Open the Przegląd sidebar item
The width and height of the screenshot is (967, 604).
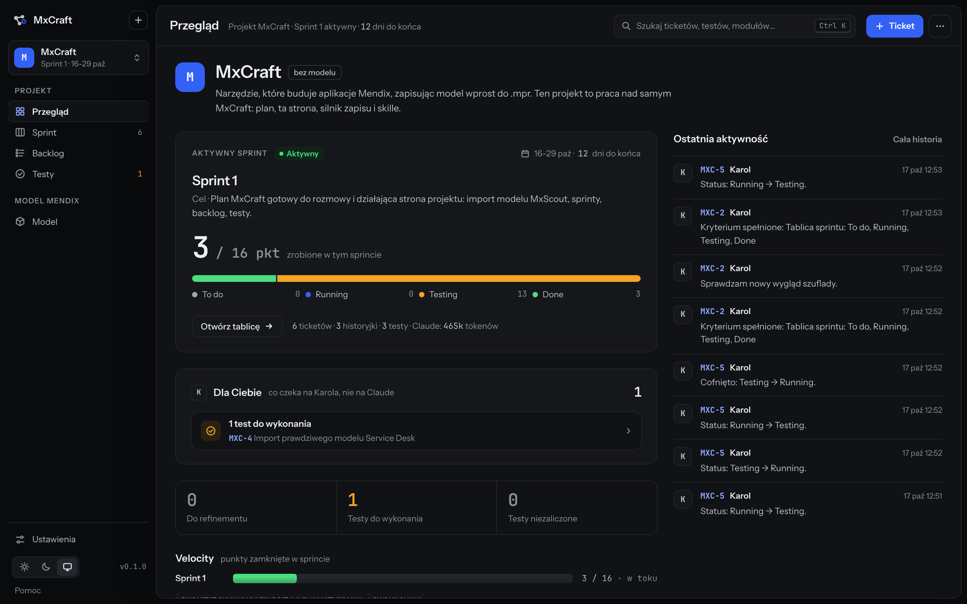(x=78, y=111)
